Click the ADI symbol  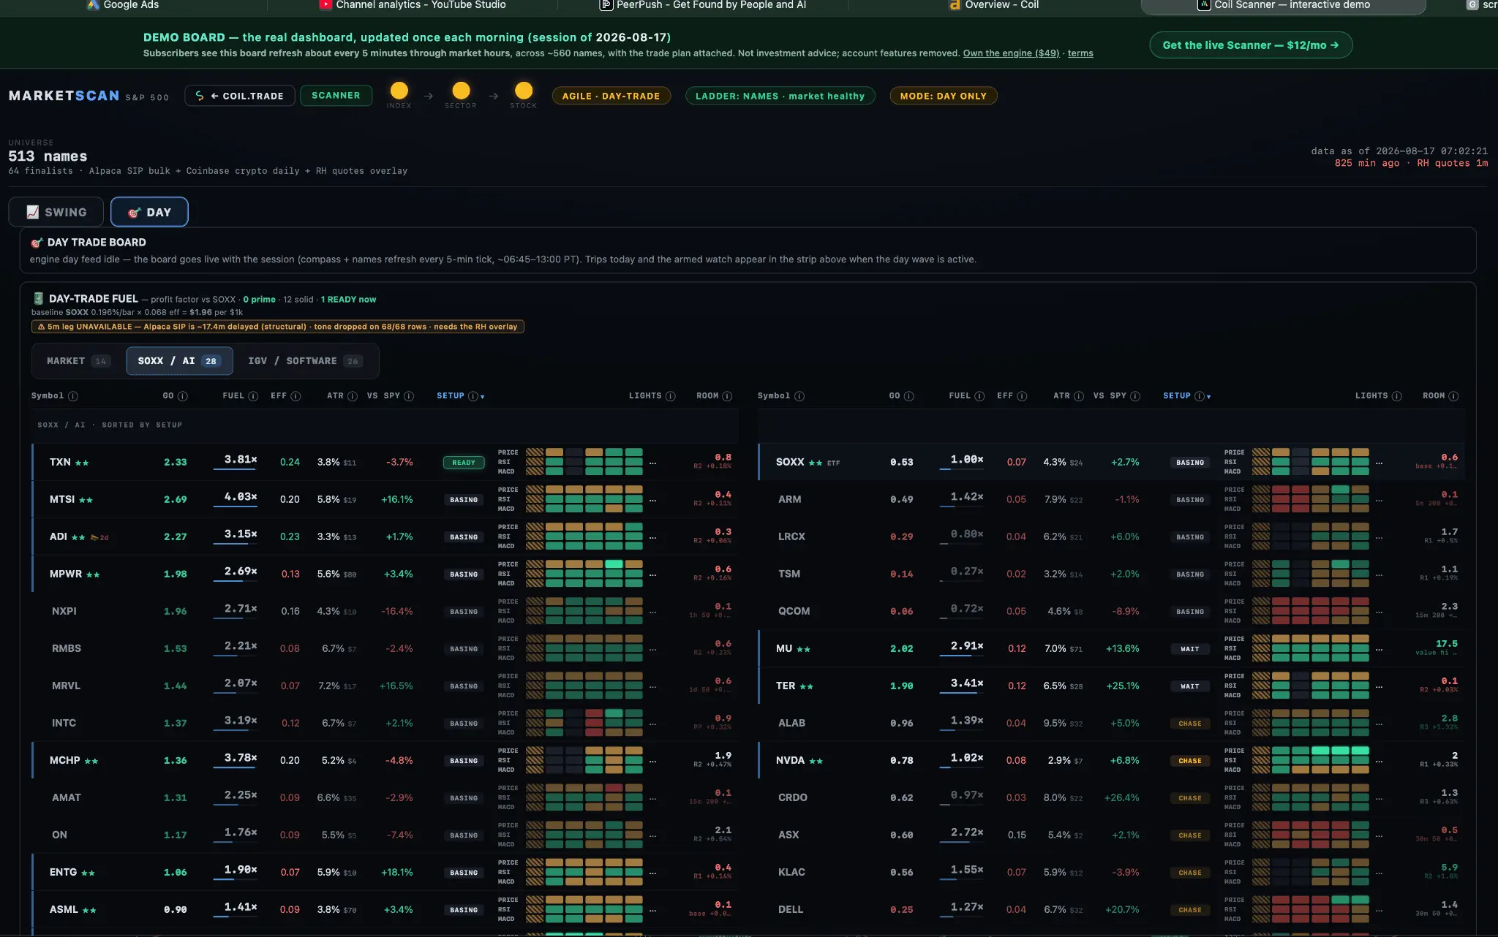click(x=59, y=537)
